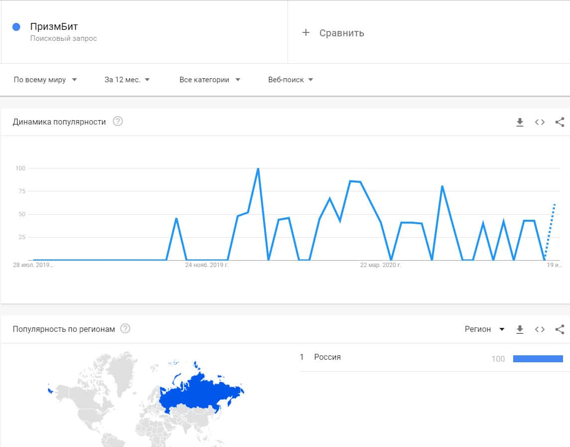This screenshot has width=570, height=447.
Task: Share the popularity dynamics chart
Action: click(x=560, y=122)
